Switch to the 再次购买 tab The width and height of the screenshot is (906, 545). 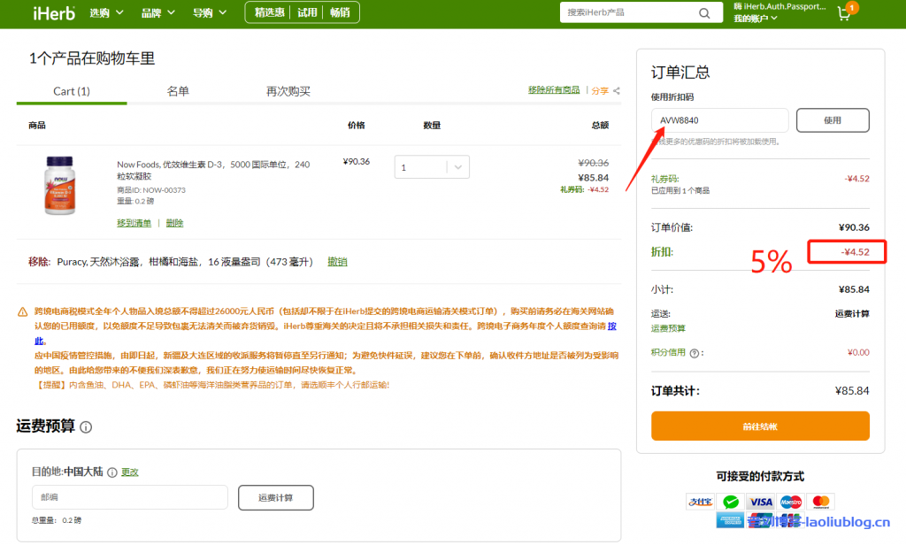[288, 91]
